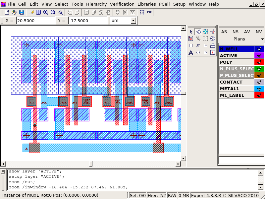The image size is (265, 199).
Task: Click the 'M' multipart path tool
Action: [x=191, y=38]
